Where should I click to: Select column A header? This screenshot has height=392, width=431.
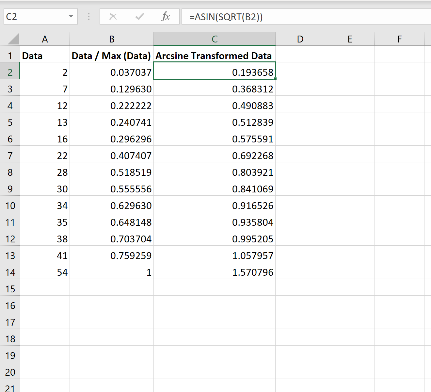45,39
